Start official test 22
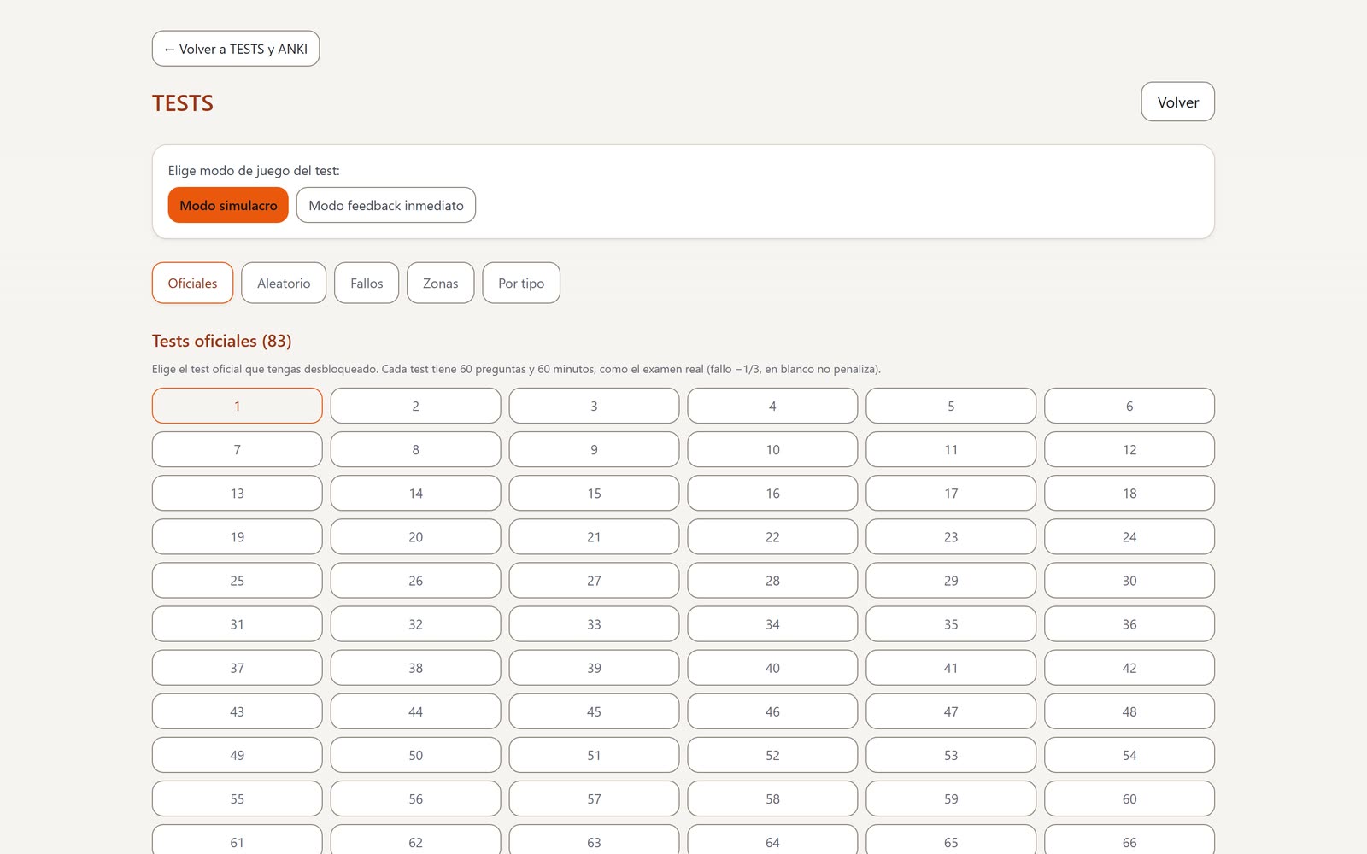1367x854 pixels. 772,536
